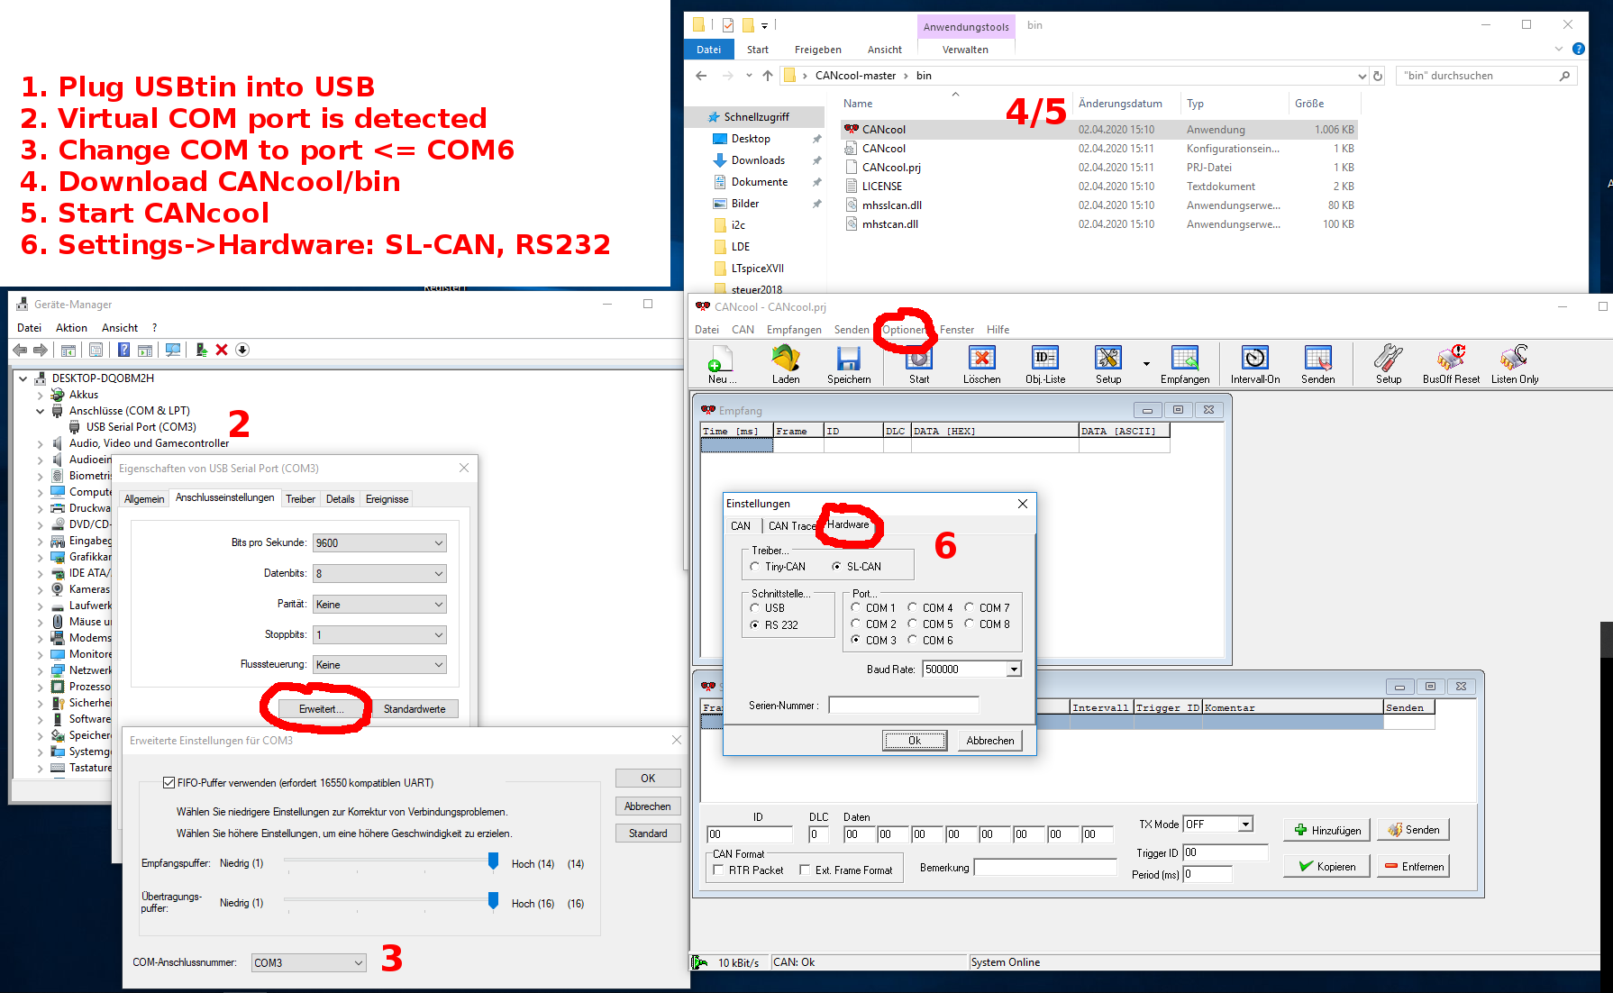The height and width of the screenshot is (993, 1613).
Task: Click the red X toolbar icon in Geräte-Manager
Action: point(222,350)
